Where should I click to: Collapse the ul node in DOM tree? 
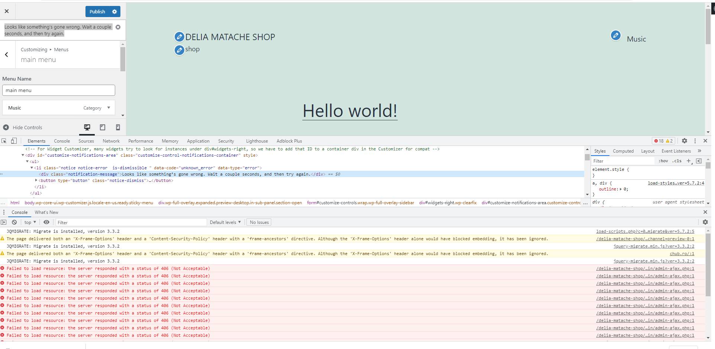tap(27, 162)
